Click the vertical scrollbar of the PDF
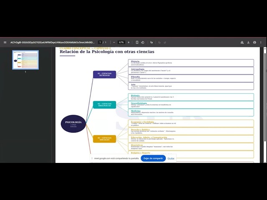 click(x=265, y=97)
